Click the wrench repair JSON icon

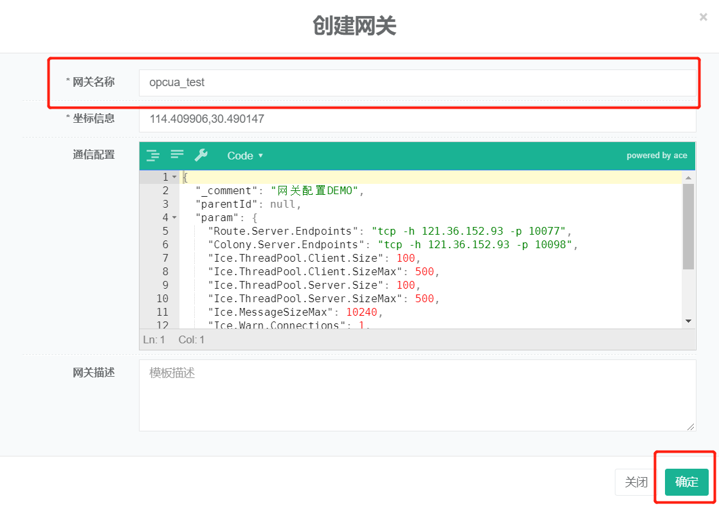[x=201, y=155]
